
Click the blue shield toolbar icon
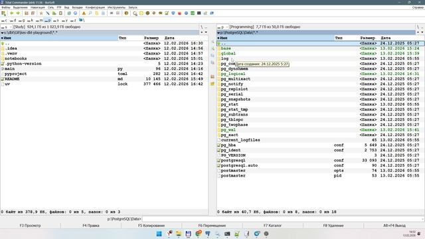pos(173,13)
